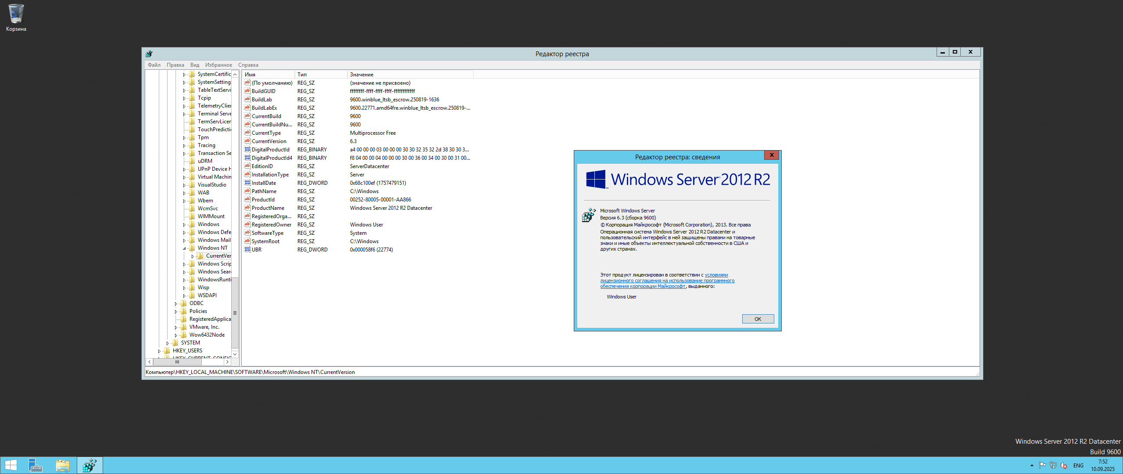Click the ENG input language indicator
The width and height of the screenshot is (1123, 474).
tap(1078, 466)
